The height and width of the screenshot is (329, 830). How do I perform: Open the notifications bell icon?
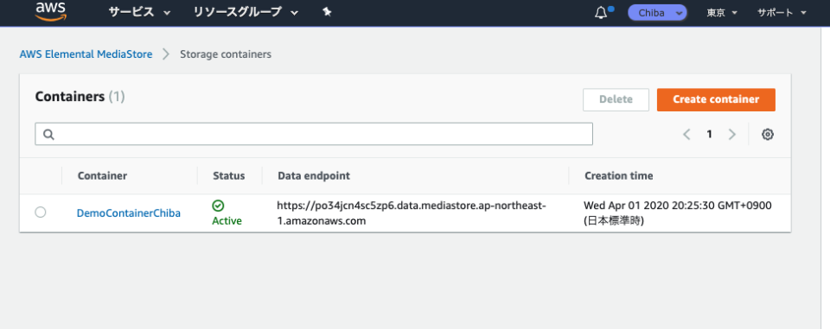[x=601, y=13]
